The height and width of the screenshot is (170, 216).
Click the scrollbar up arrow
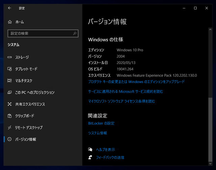click(x=210, y=30)
